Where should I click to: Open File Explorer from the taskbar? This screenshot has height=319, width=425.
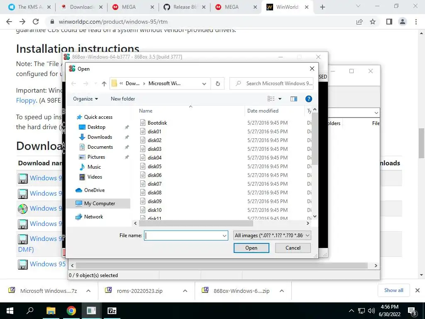tap(51, 311)
